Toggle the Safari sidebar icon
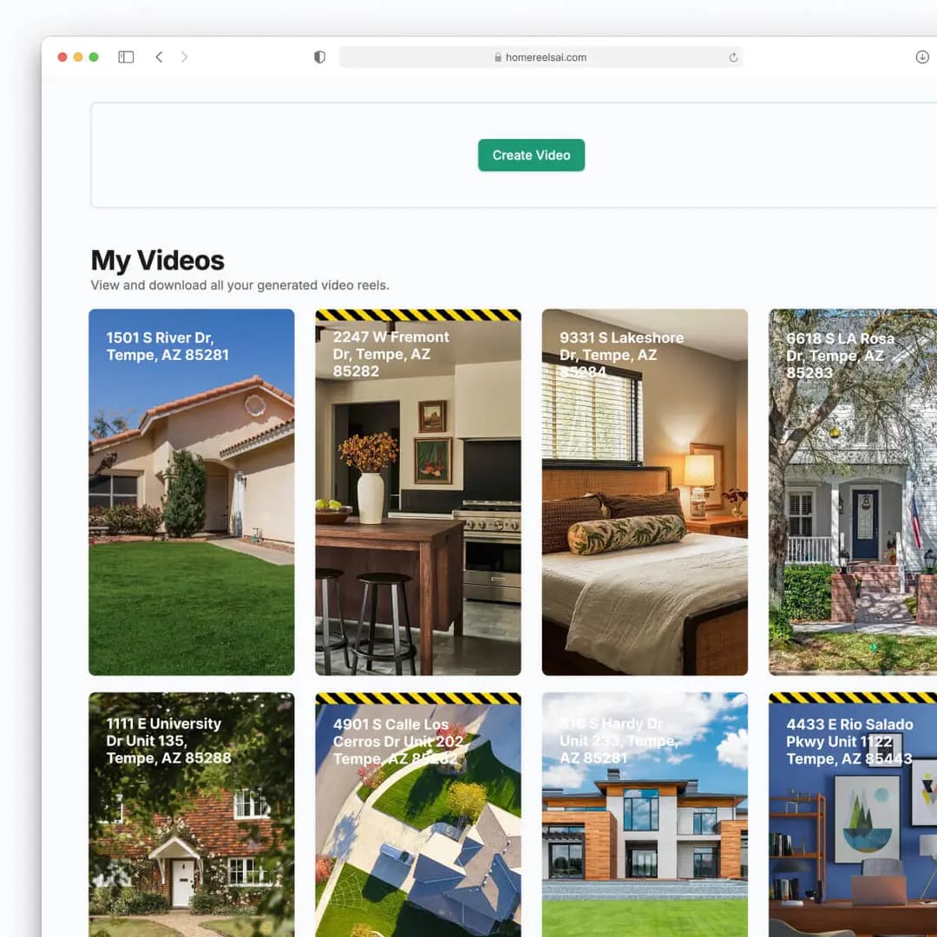The width and height of the screenshot is (937, 937). [x=126, y=56]
